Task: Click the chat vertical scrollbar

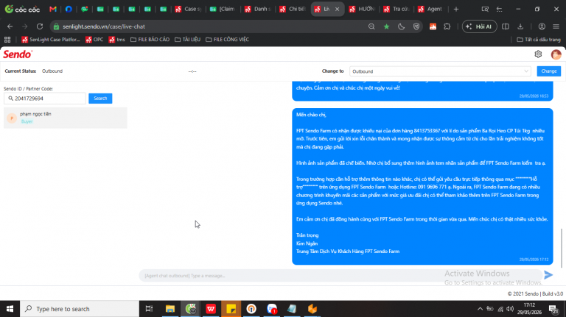Action: (562, 248)
